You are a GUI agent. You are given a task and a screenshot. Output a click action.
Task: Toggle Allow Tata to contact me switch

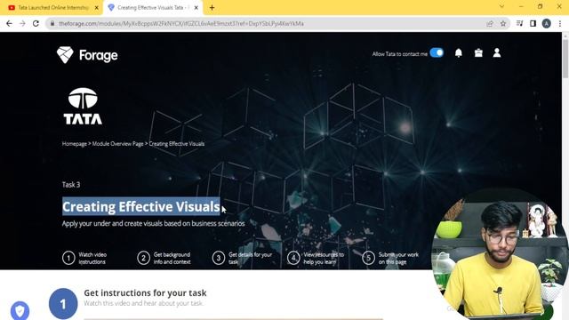[x=437, y=53]
